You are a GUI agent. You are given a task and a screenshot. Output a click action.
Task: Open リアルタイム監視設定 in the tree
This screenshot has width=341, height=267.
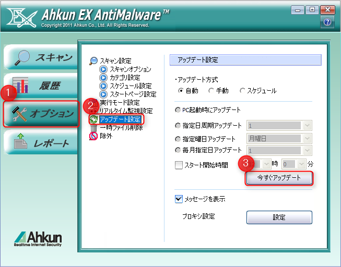pos(126,111)
